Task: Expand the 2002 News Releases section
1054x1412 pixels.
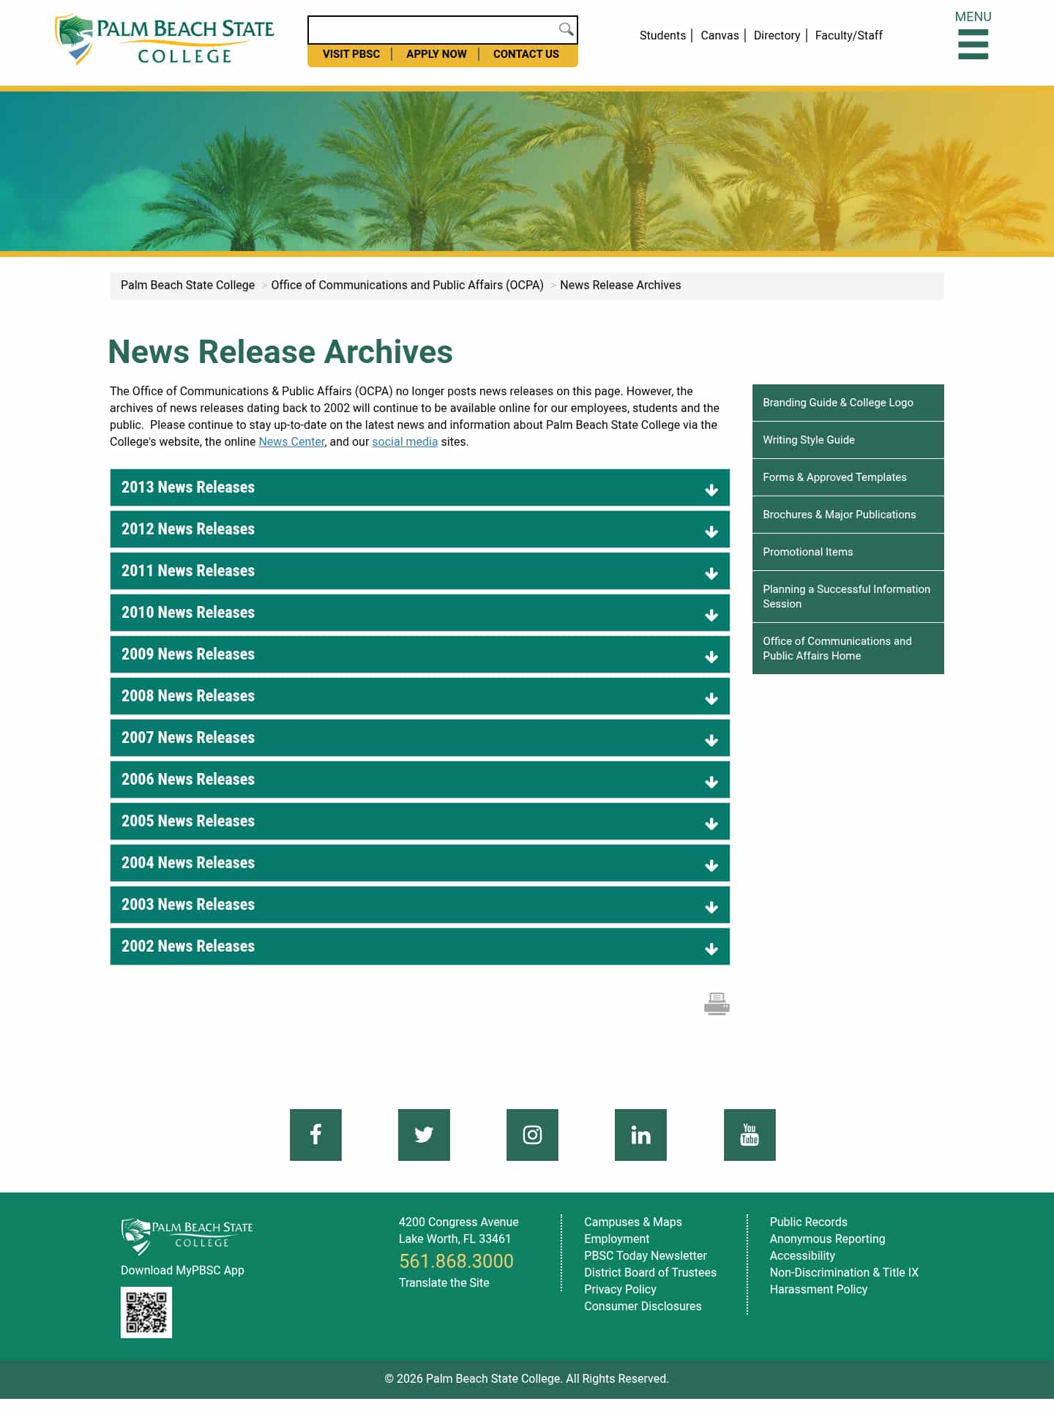Action: coord(420,946)
